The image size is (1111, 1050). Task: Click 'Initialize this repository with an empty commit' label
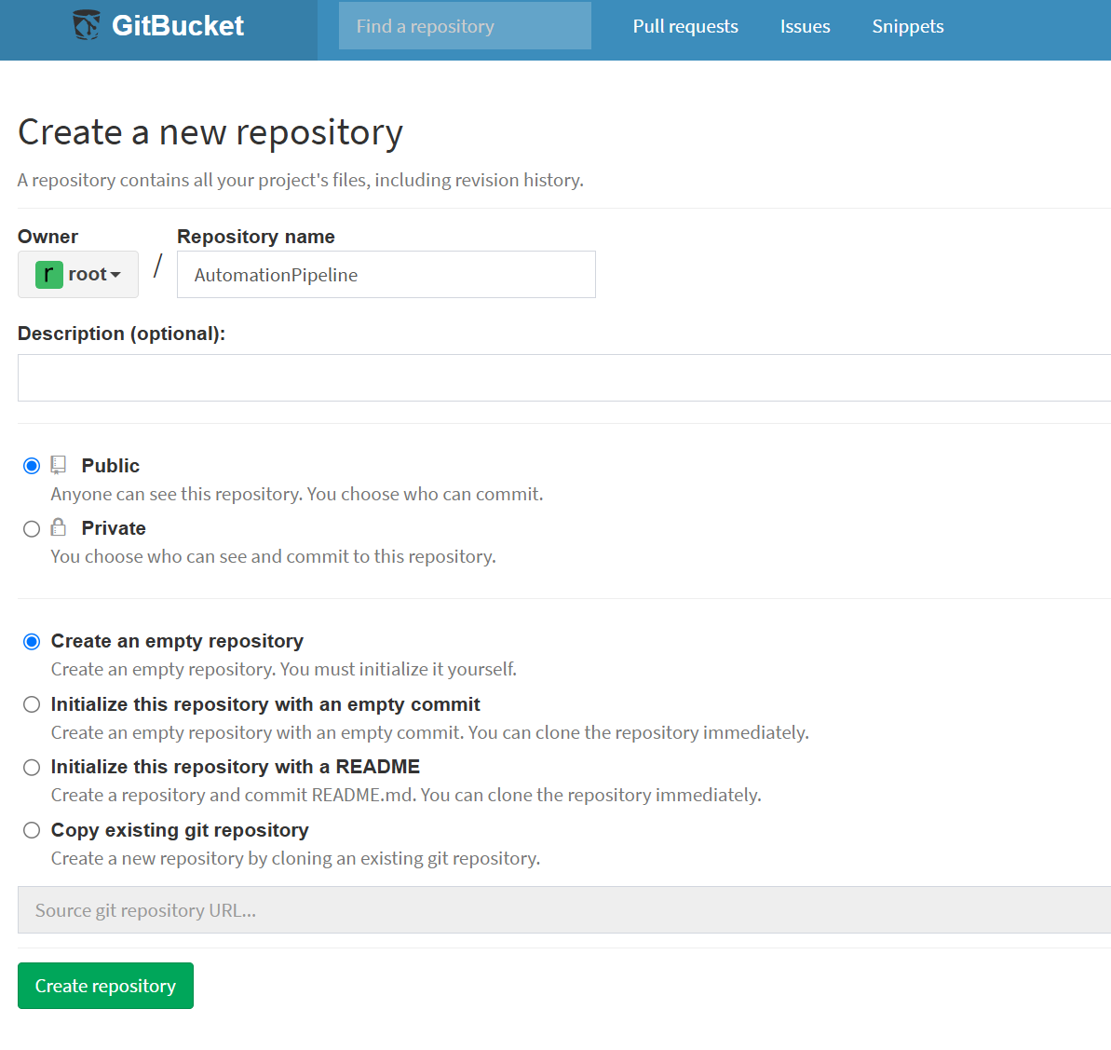click(x=265, y=704)
